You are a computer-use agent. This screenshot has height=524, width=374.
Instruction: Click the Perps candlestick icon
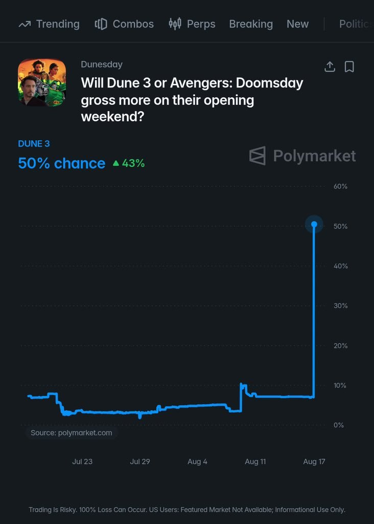pos(175,24)
